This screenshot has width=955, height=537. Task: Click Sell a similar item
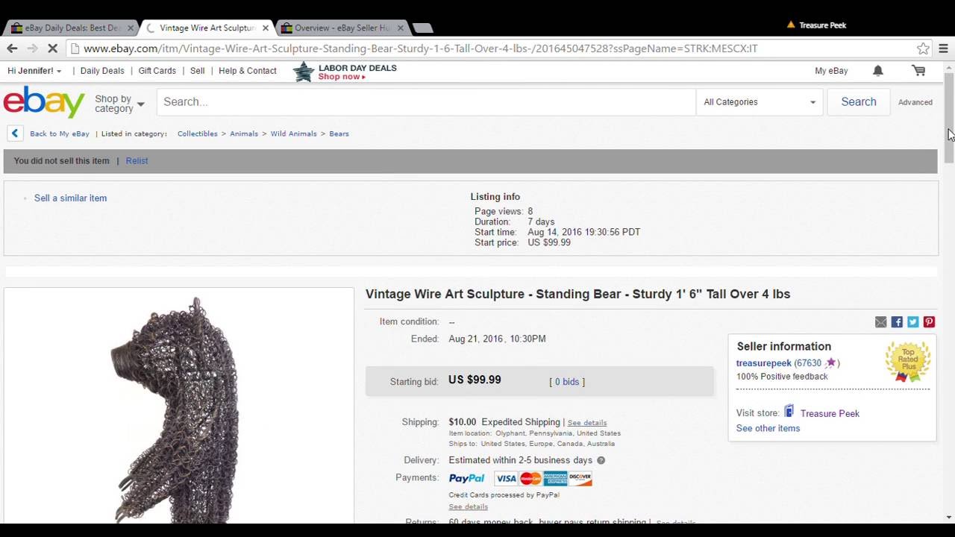pos(70,198)
